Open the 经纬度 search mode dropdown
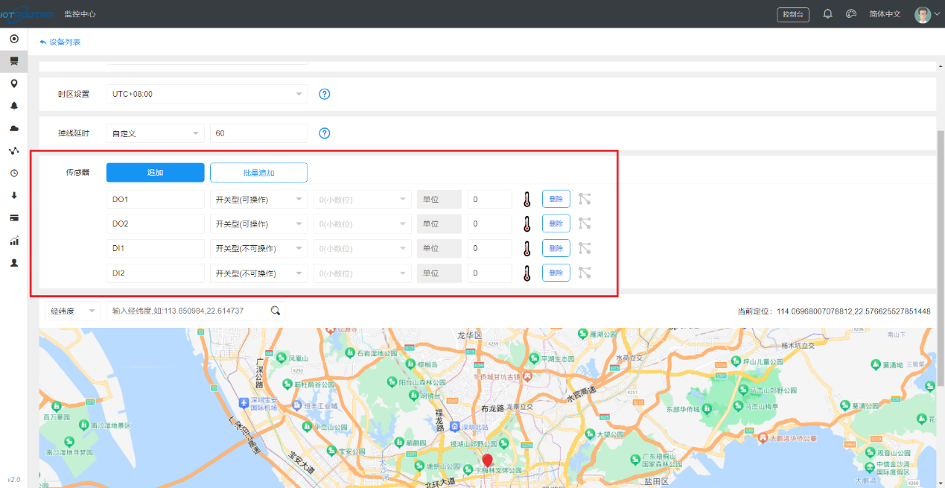 coord(72,311)
